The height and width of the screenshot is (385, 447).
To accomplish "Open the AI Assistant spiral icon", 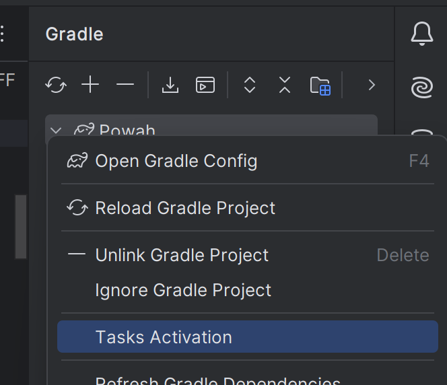I will coord(422,87).
